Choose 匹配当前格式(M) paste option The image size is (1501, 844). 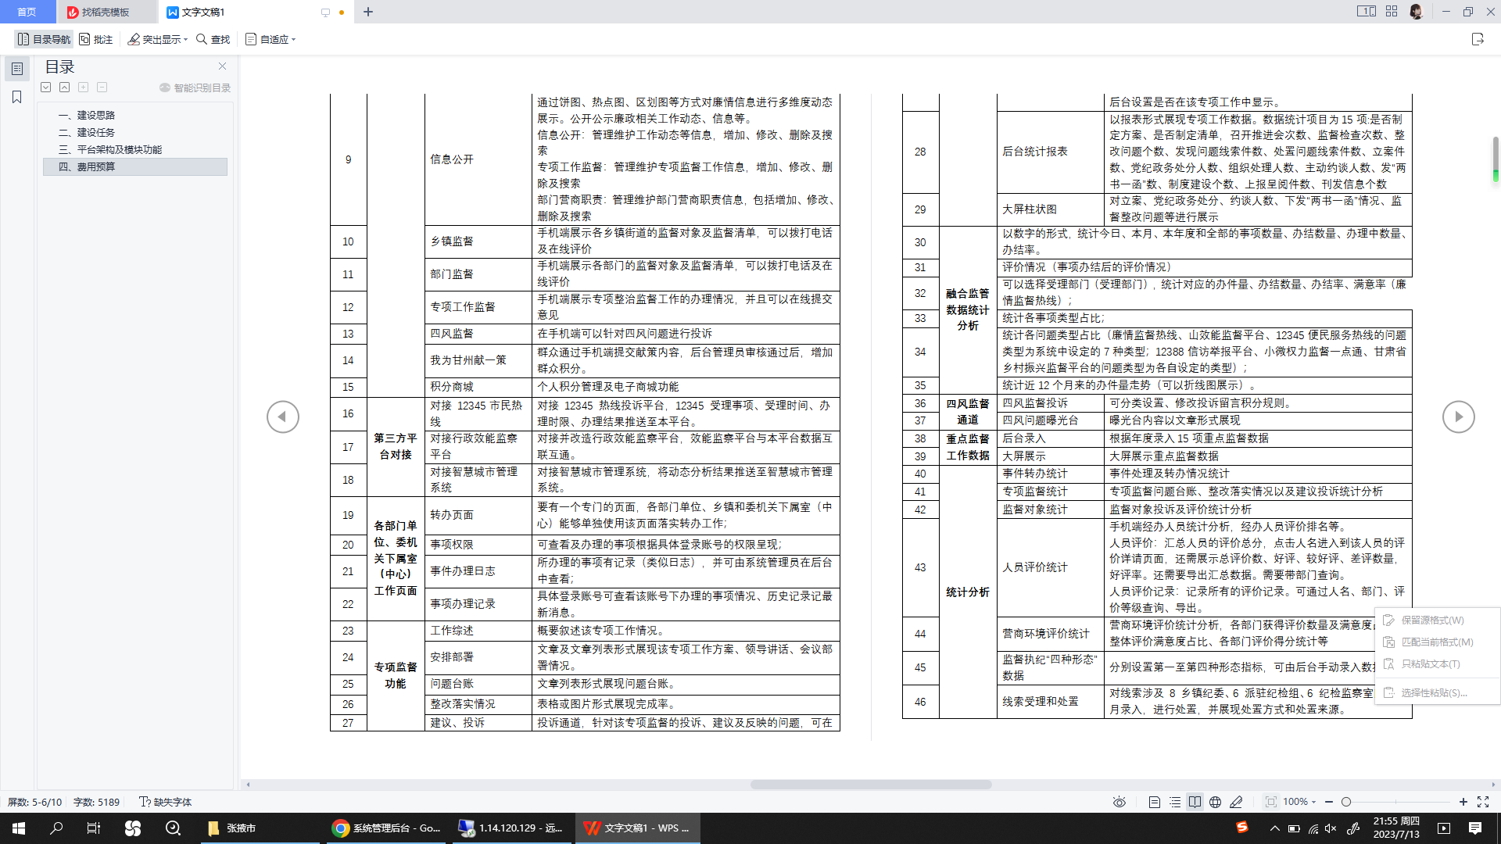coord(1436,642)
